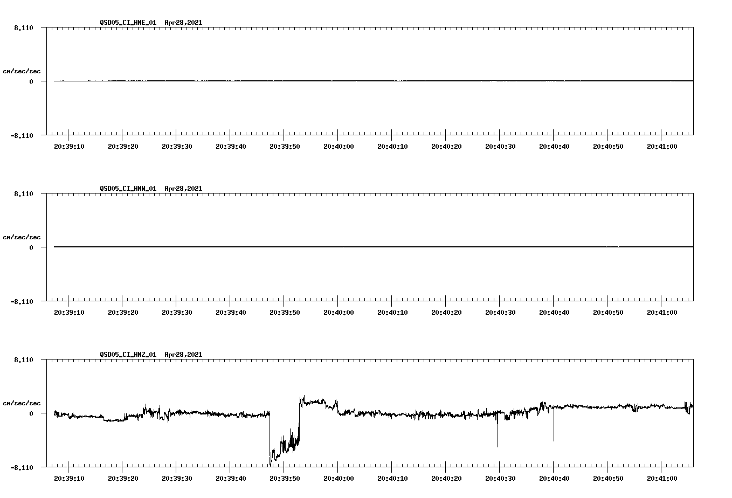Click the Apr28,2021 date on the bottom plot
Screen dimensions: 732x498
183,355
